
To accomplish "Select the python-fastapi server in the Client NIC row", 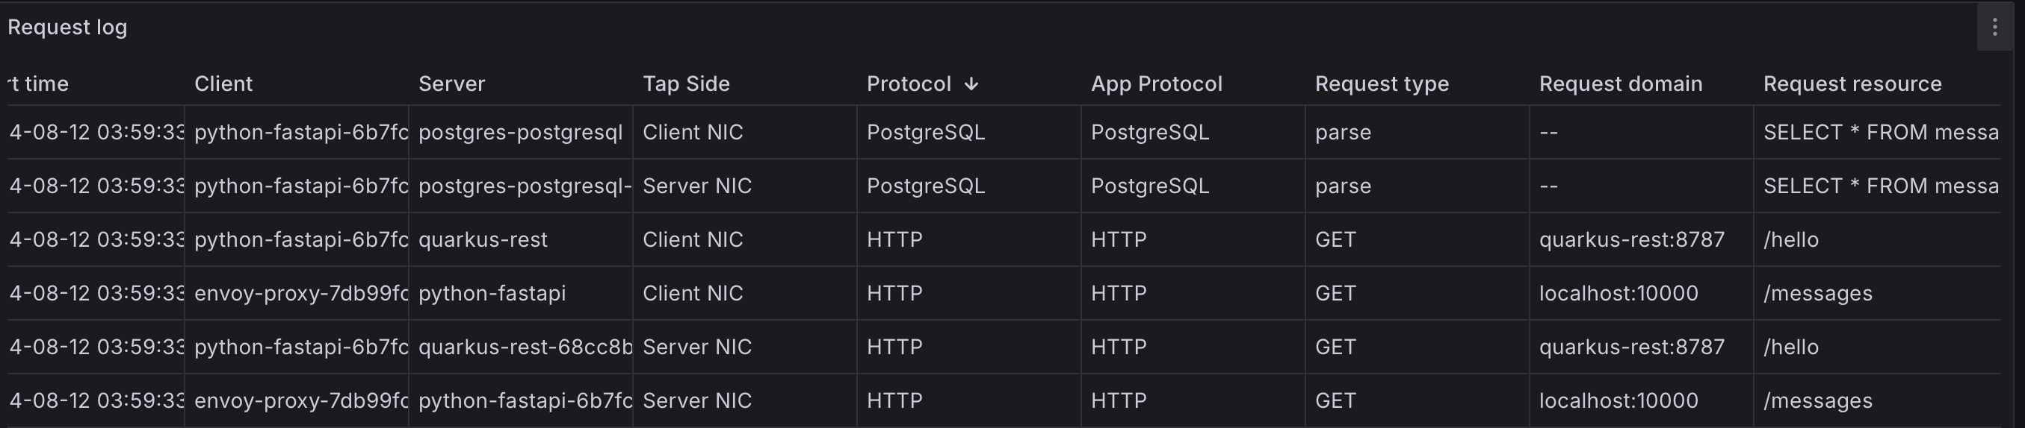I will [x=492, y=293].
